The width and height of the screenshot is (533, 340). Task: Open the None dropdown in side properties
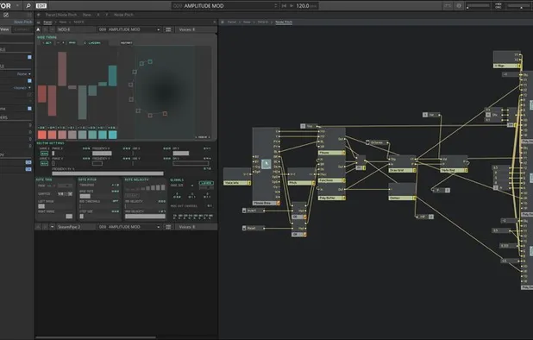tap(24, 73)
